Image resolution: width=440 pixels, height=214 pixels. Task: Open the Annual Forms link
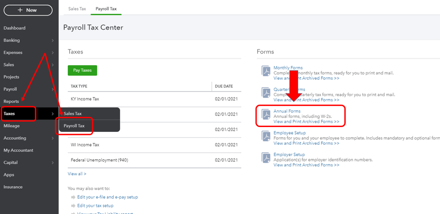(287, 111)
